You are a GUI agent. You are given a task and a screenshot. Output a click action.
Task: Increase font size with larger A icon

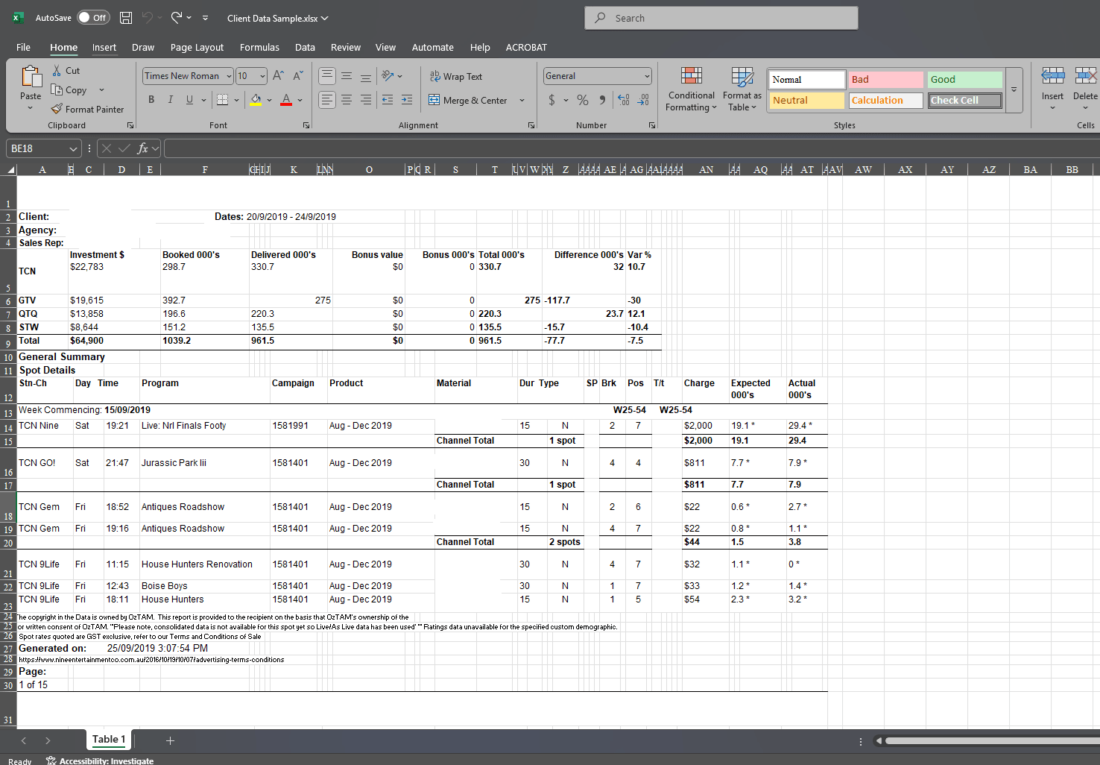pos(278,75)
